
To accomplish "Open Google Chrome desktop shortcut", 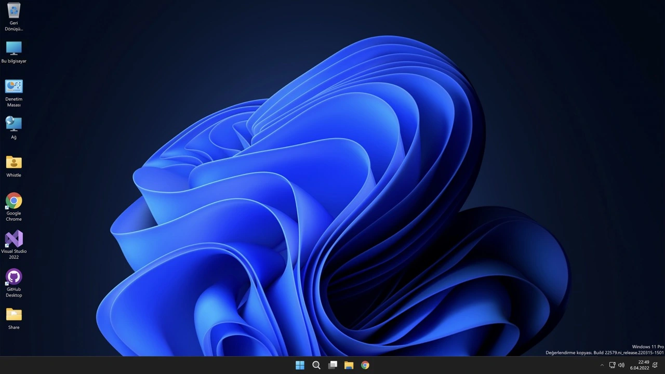I will pyautogui.click(x=14, y=202).
